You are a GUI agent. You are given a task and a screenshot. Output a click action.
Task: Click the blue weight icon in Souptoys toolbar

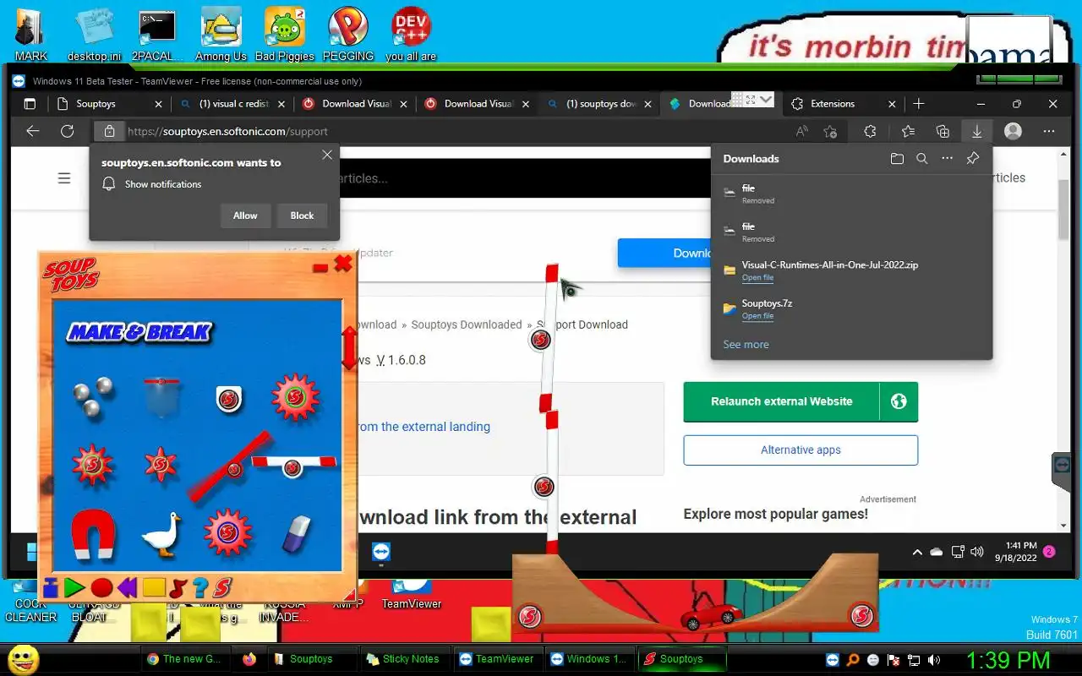point(50,587)
